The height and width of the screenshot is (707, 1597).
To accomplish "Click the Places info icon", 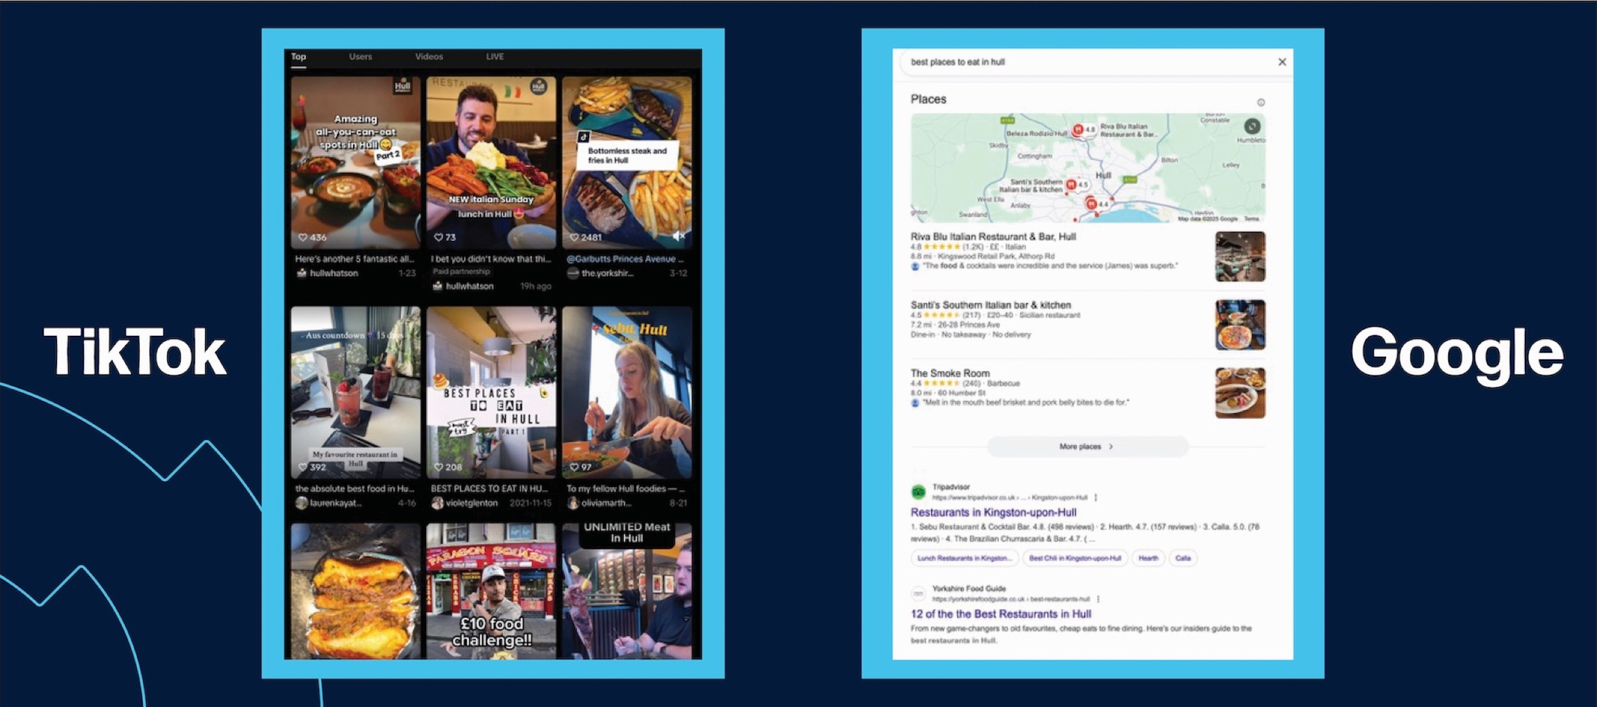I will point(1261,102).
